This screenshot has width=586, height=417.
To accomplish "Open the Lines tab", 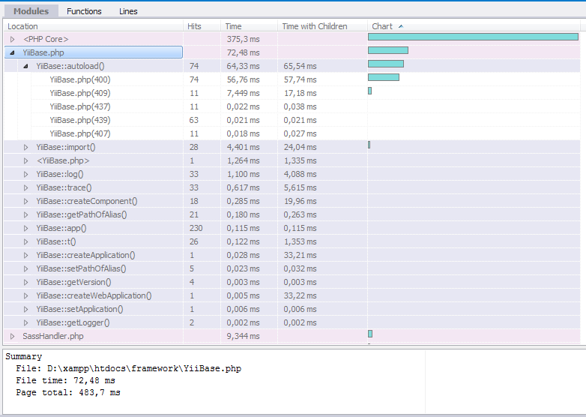I will (128, 11).
